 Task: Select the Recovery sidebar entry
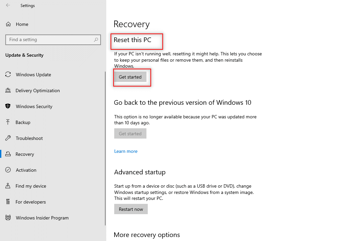coord(25,154)
